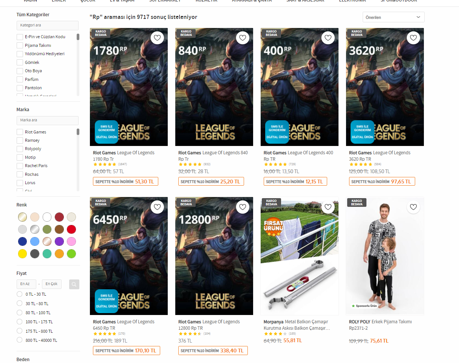Pick the yellow color swatch
The height and width of the screenshot is (363, 459).
pyautogui.click(x=23, y=254)
